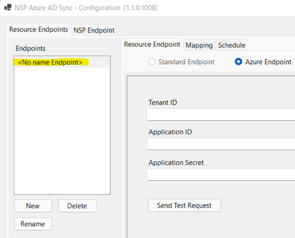Switch to the Schedule tab
The image size is (295, 238).
coord(232,45)
